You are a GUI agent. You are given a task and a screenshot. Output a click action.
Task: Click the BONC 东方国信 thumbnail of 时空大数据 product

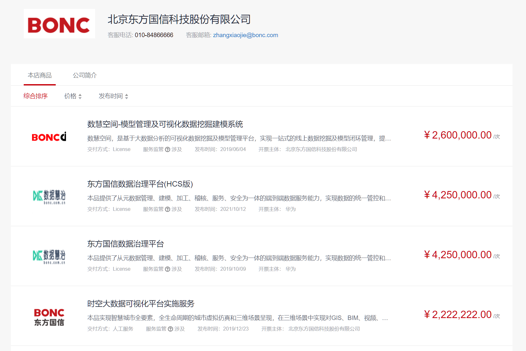click(49, 317)
